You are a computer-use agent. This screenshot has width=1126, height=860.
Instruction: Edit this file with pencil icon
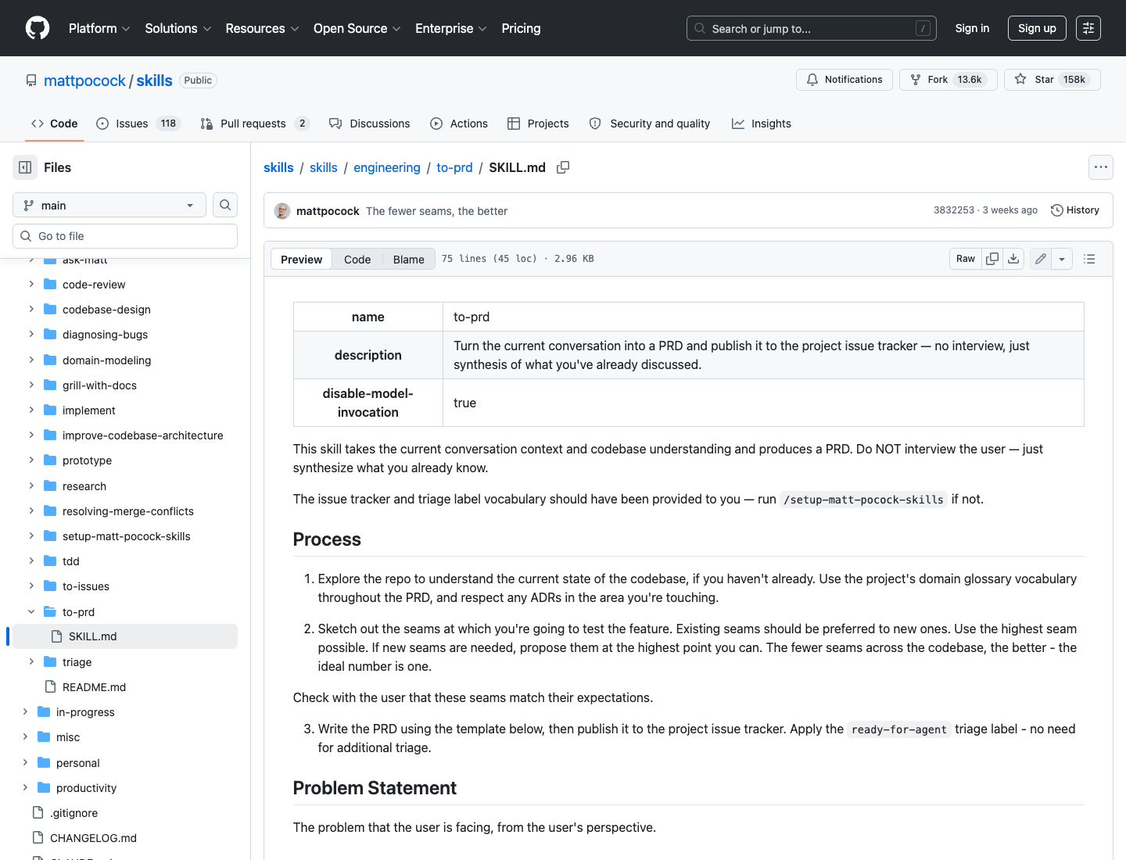(x=1041, y=259)
